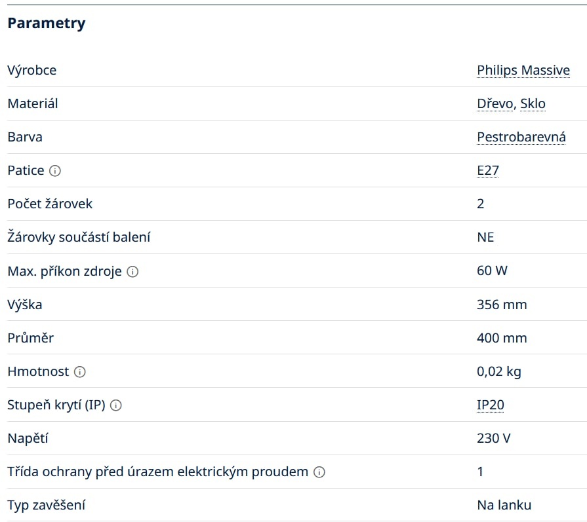Open the Philips Massive manufacturer link
The width and height of the screenshot is (587, 522).
click(x=523, y=70)
